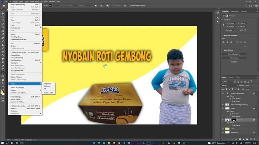Select the Zoom tool in the toolbar
Screen dimensions: 259x145
pos(3,83)
